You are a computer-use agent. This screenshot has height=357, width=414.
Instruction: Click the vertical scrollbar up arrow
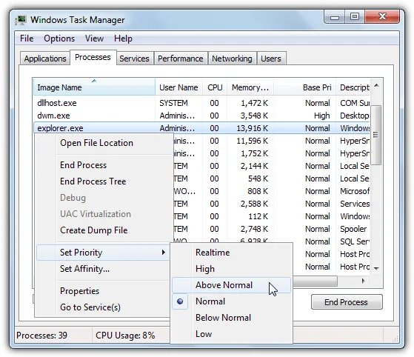(376, 85)
